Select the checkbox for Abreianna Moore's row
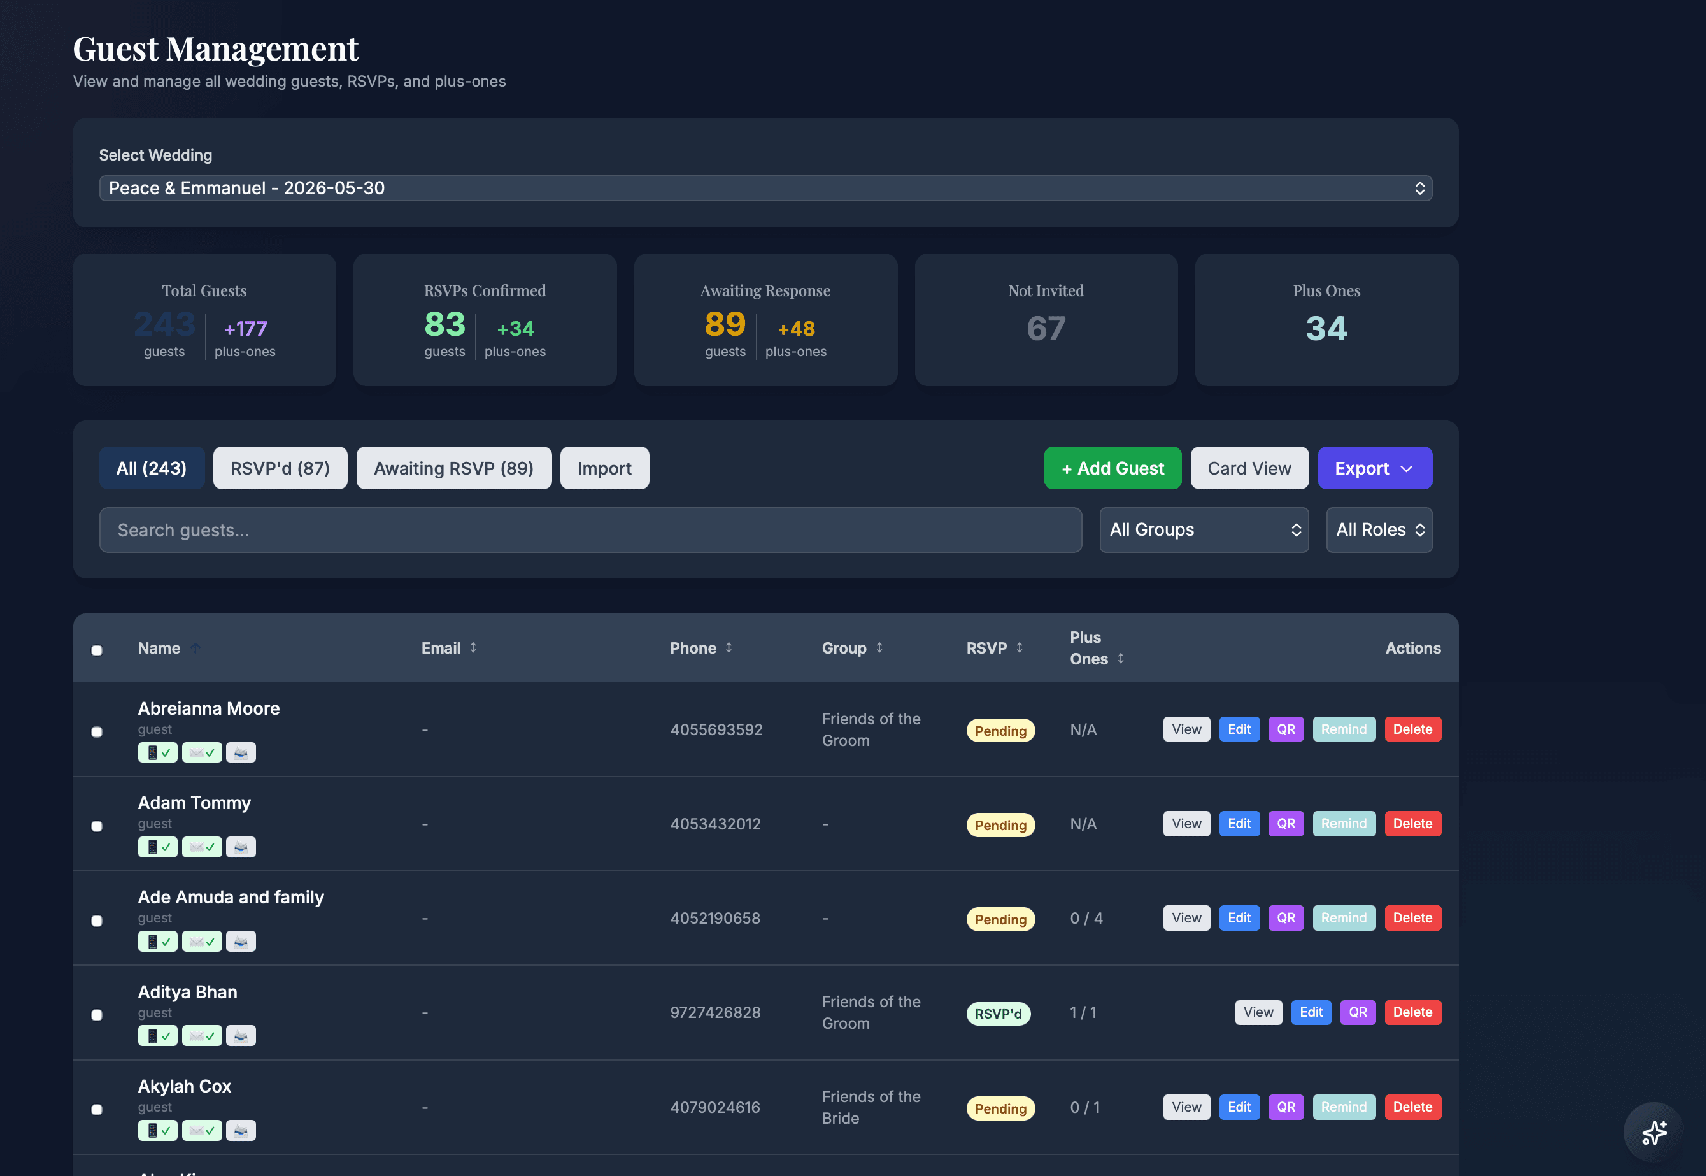Screen dimensions: 1706x1176 [x=97, y=732]
